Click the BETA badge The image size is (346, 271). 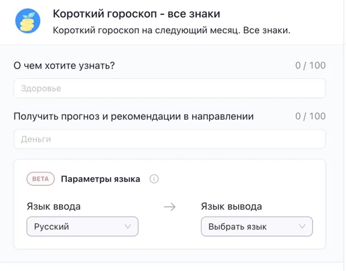point(40,179)
